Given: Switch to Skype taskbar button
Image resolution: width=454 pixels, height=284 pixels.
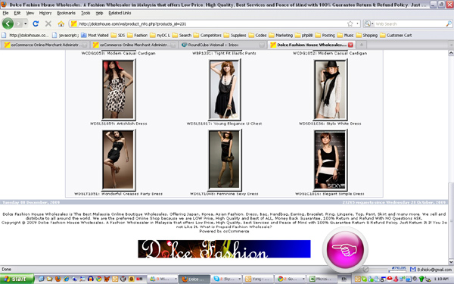Looking at the screenshot, I should click(227, 279).
